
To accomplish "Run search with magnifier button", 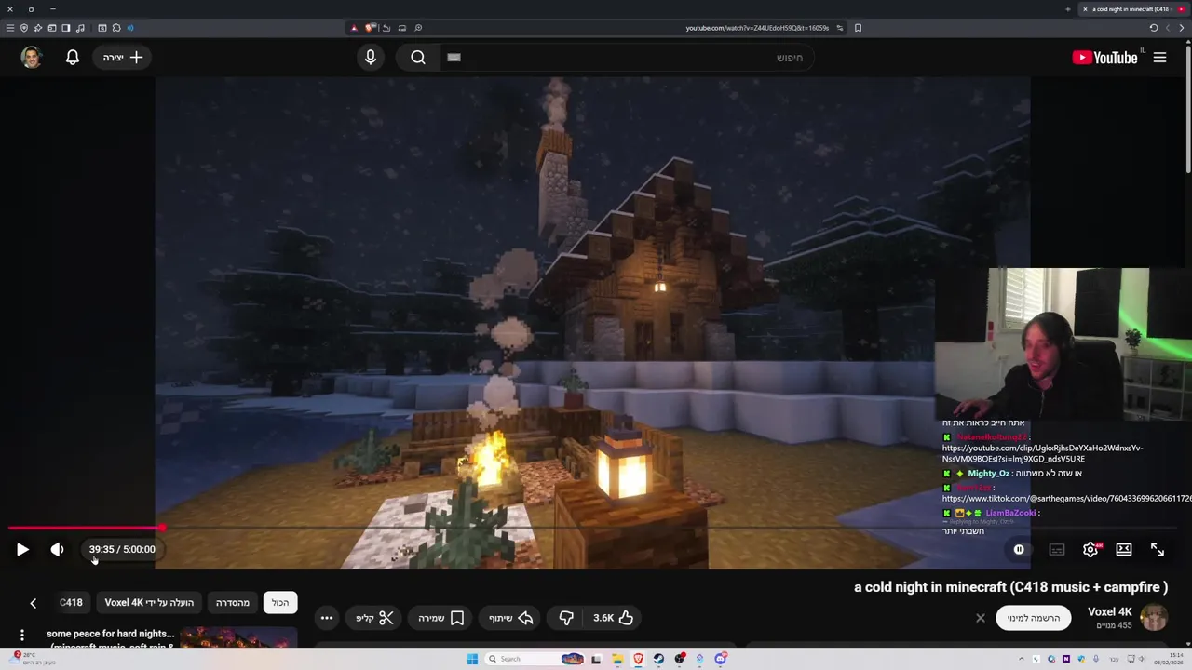I will pyautogui.click(x=418, y=58).
